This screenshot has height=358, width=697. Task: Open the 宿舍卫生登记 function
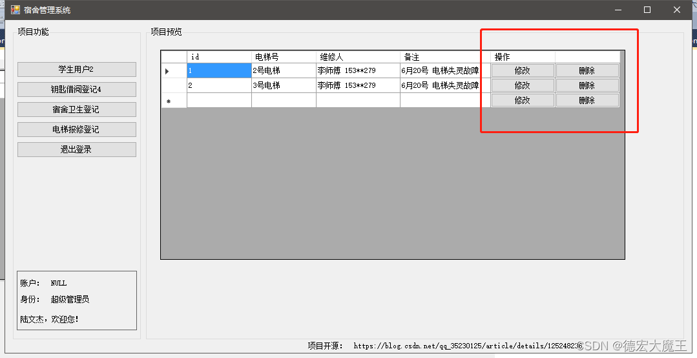tap(77, 109)
